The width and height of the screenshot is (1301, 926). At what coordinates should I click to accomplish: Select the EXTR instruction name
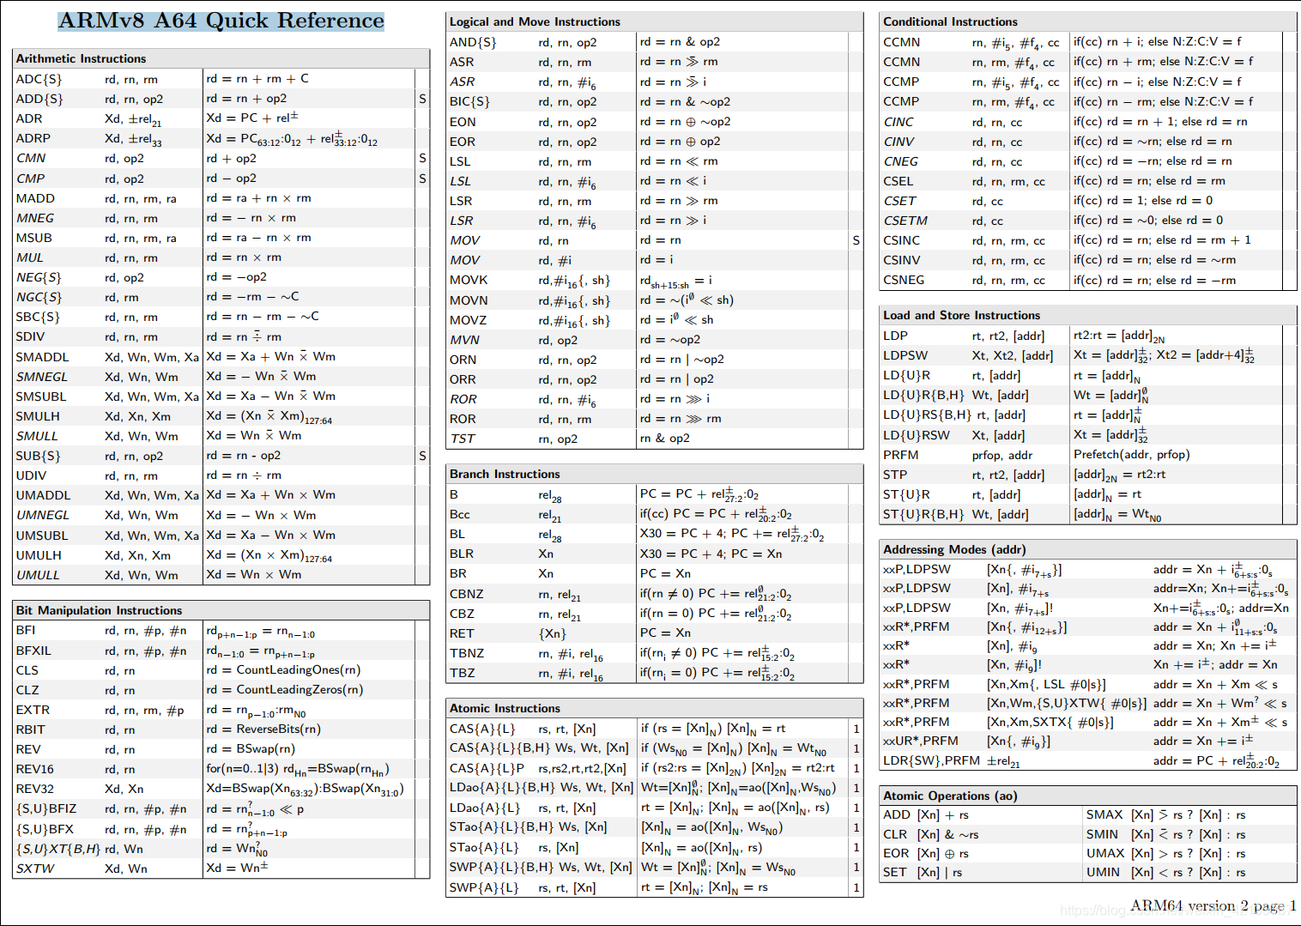[x=33, y=710]
